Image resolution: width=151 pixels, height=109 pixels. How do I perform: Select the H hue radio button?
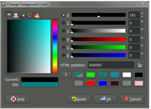[64, 15]
